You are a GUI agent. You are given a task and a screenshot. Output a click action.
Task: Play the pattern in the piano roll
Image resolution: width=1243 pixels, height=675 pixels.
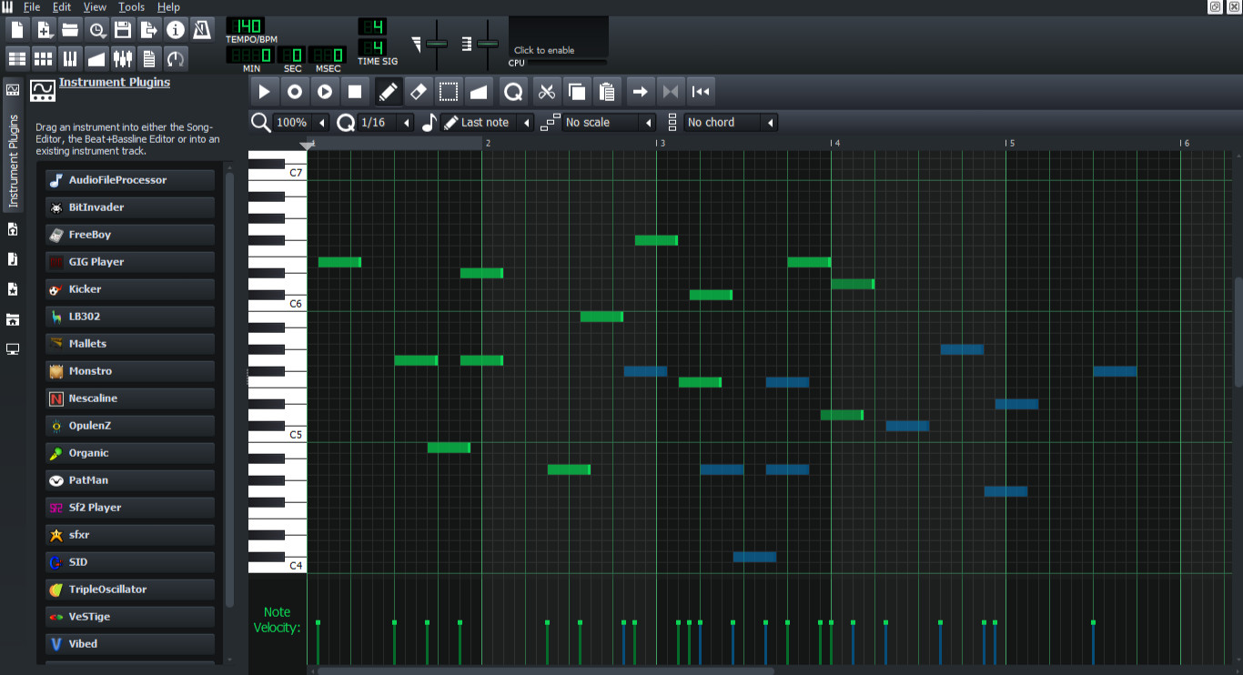pyautogui.click(x=264, y=92)
